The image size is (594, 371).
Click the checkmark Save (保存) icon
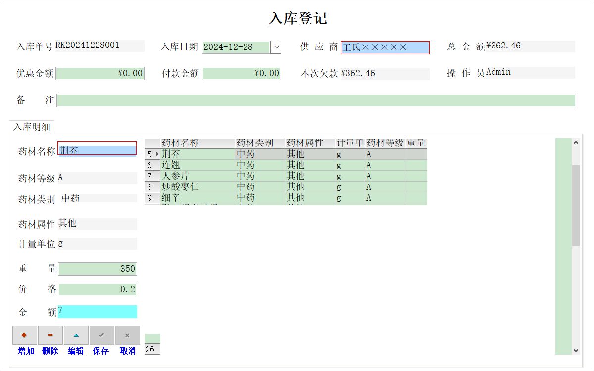point(102,335)
